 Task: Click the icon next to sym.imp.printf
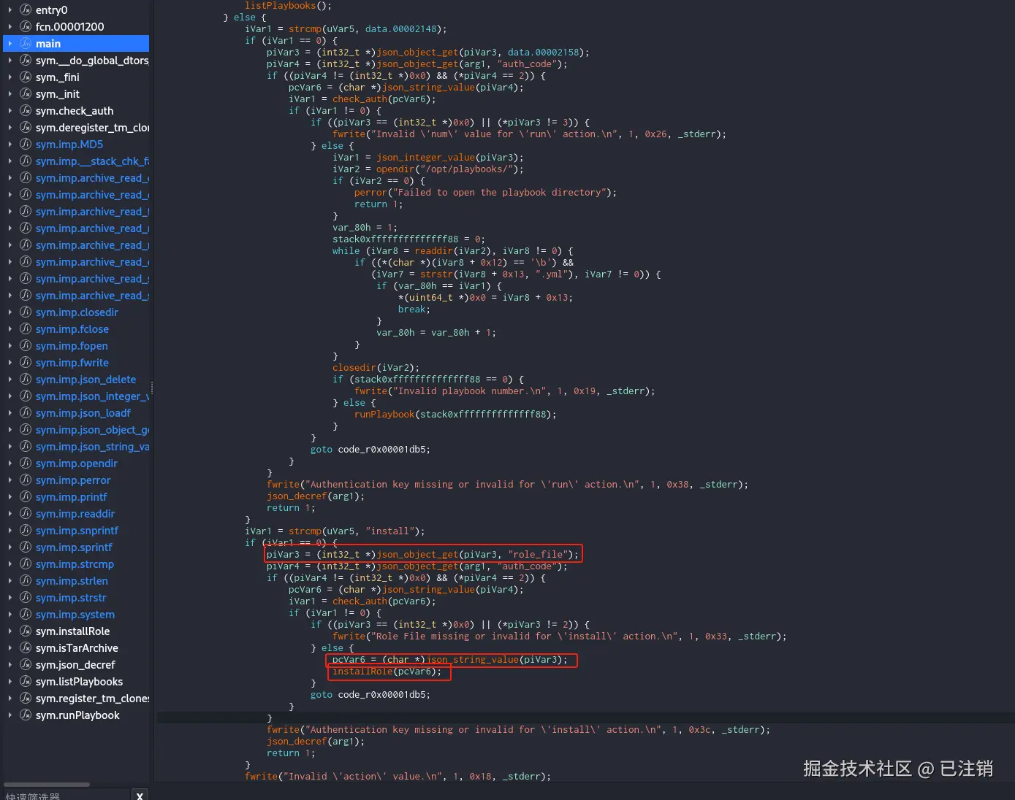[26, 497]
